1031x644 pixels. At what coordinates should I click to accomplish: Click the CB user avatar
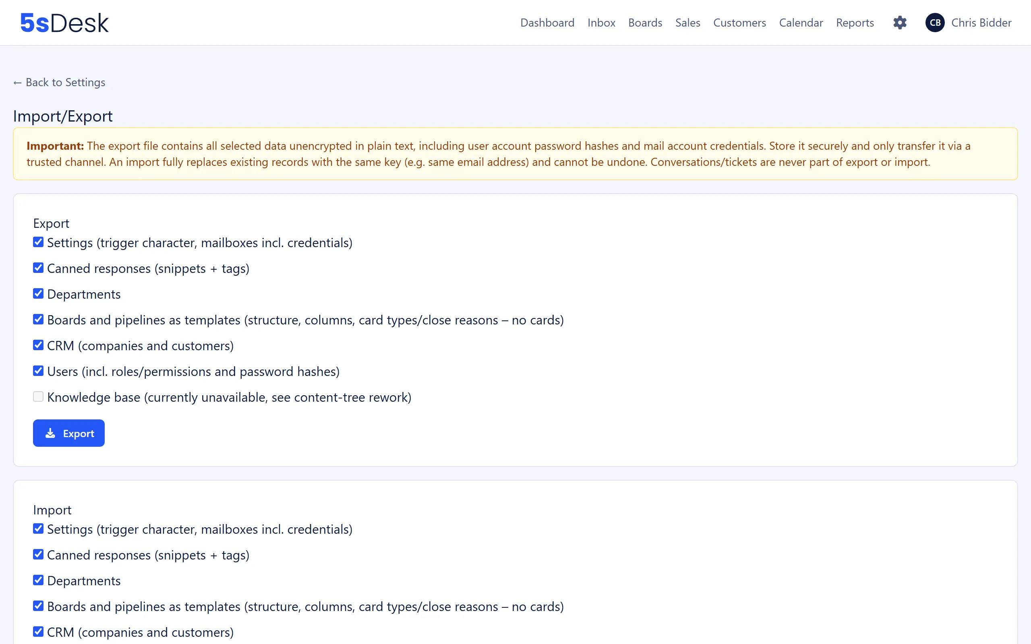(x=935, y=23)
